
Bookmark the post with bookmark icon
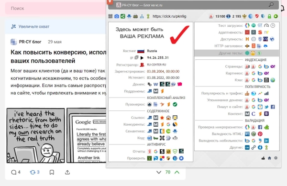click(x=52, y=172)
